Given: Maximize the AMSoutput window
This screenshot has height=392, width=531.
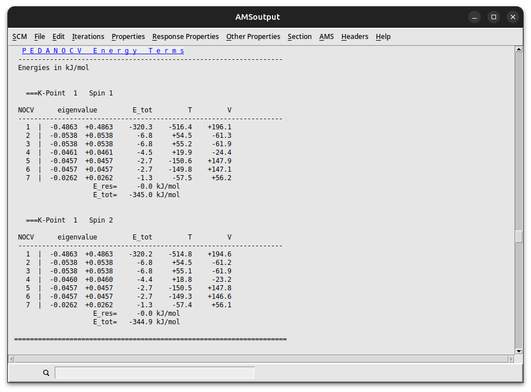Looking at the screenshot, I should (x=493, y=17).
